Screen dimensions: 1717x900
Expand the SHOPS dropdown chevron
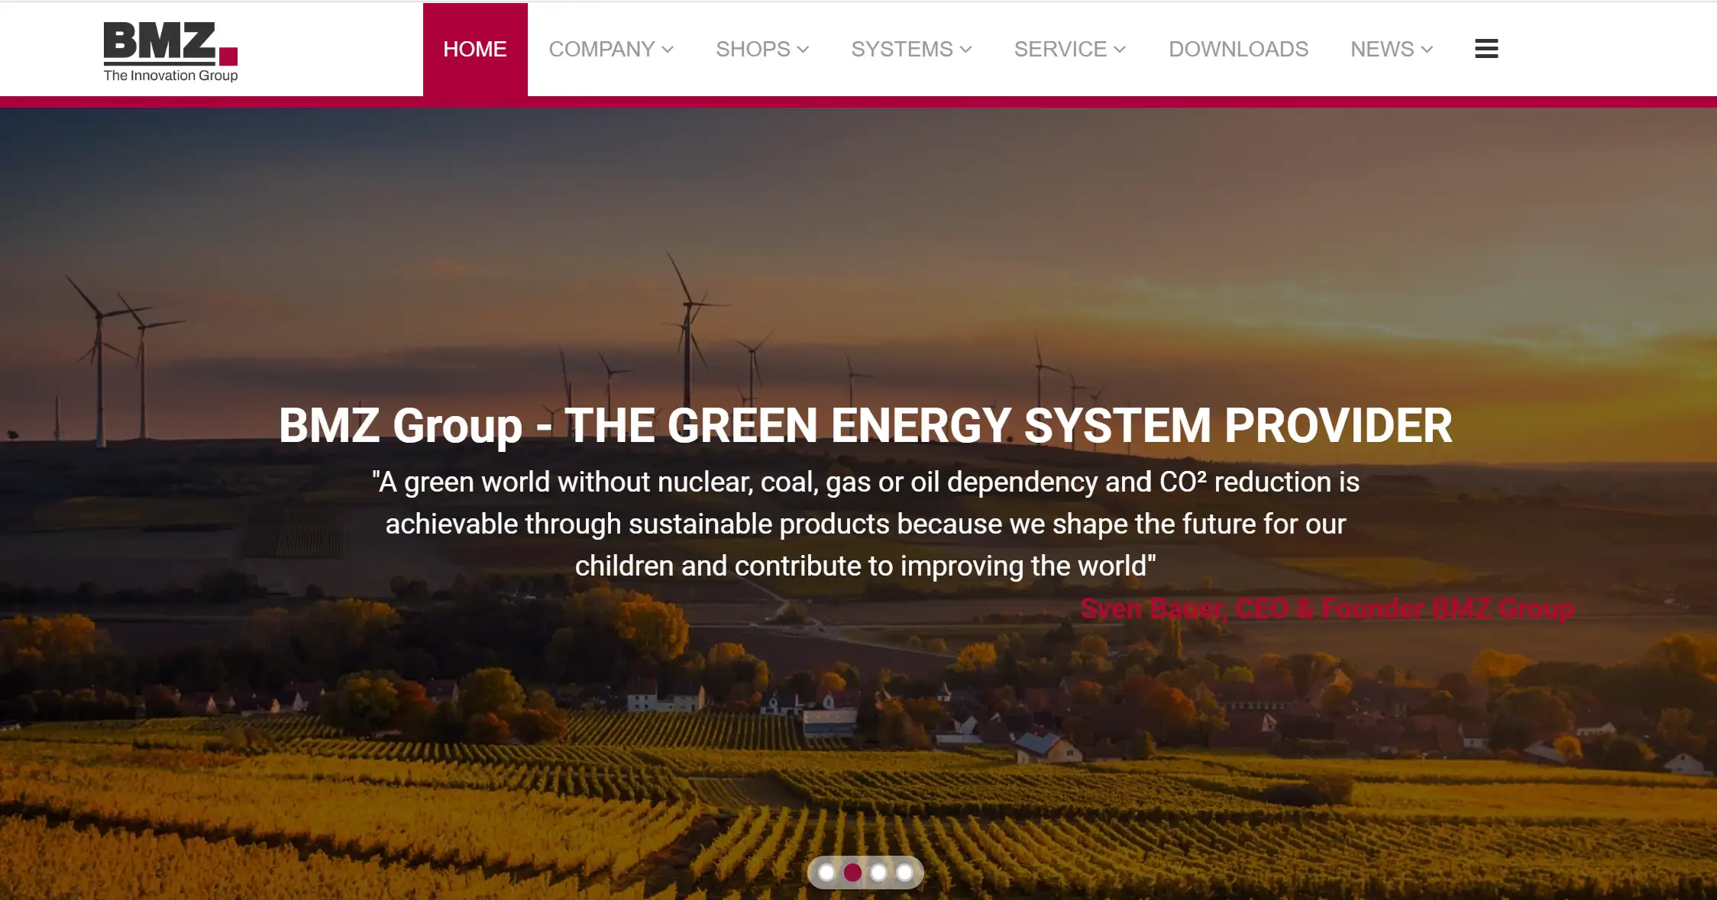[x=803, y=50]
